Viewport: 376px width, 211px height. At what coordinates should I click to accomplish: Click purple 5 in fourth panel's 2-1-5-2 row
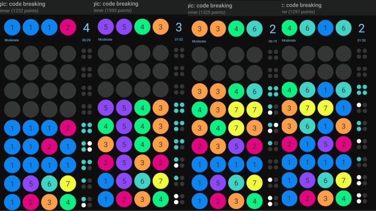pyautogui.click(x=326, y=145)
